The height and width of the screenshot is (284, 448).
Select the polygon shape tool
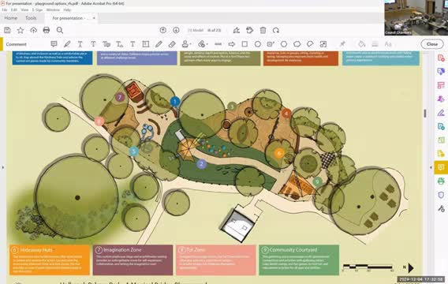(x=284, y=44)
